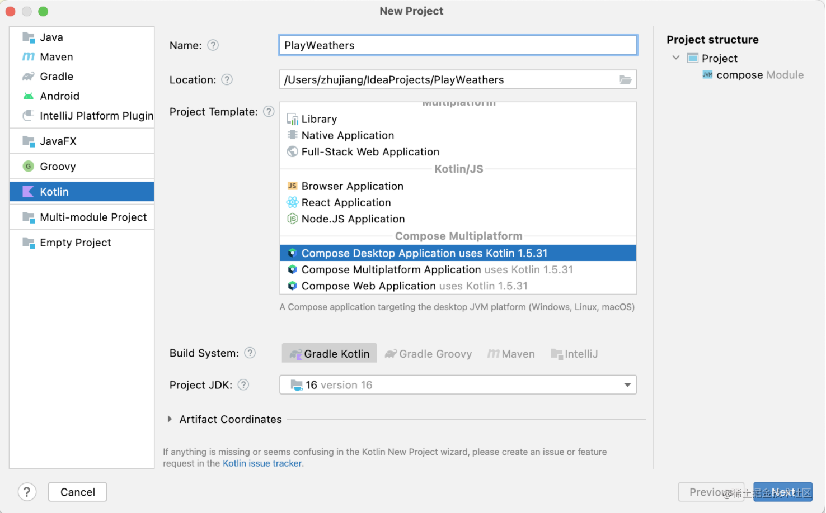The height and width of the screenshot is (513, 826).
Task: Choose the Node.JS Application template
Action: click(458, 218)
